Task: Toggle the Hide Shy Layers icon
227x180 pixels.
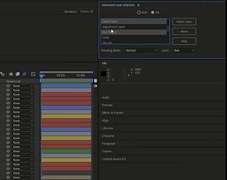Action: 11,74
